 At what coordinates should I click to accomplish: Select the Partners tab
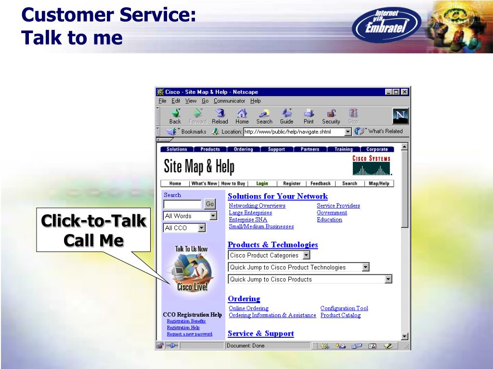click(310, 149)
